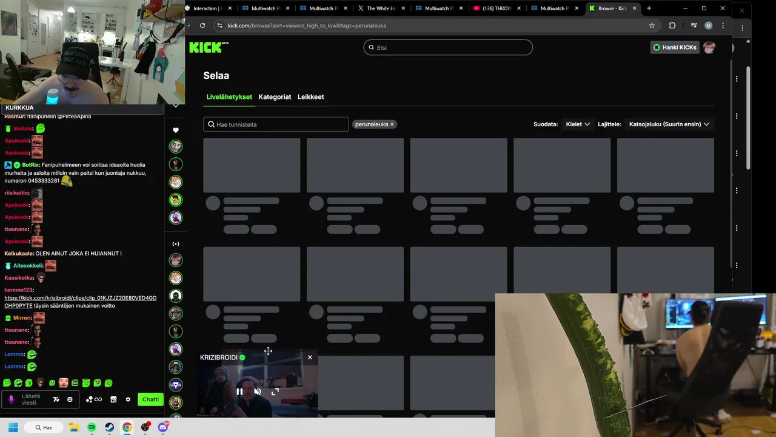This screenshot has width=776, height=437.
Task: Reload the browser page
Action: (x=202, y=25)
